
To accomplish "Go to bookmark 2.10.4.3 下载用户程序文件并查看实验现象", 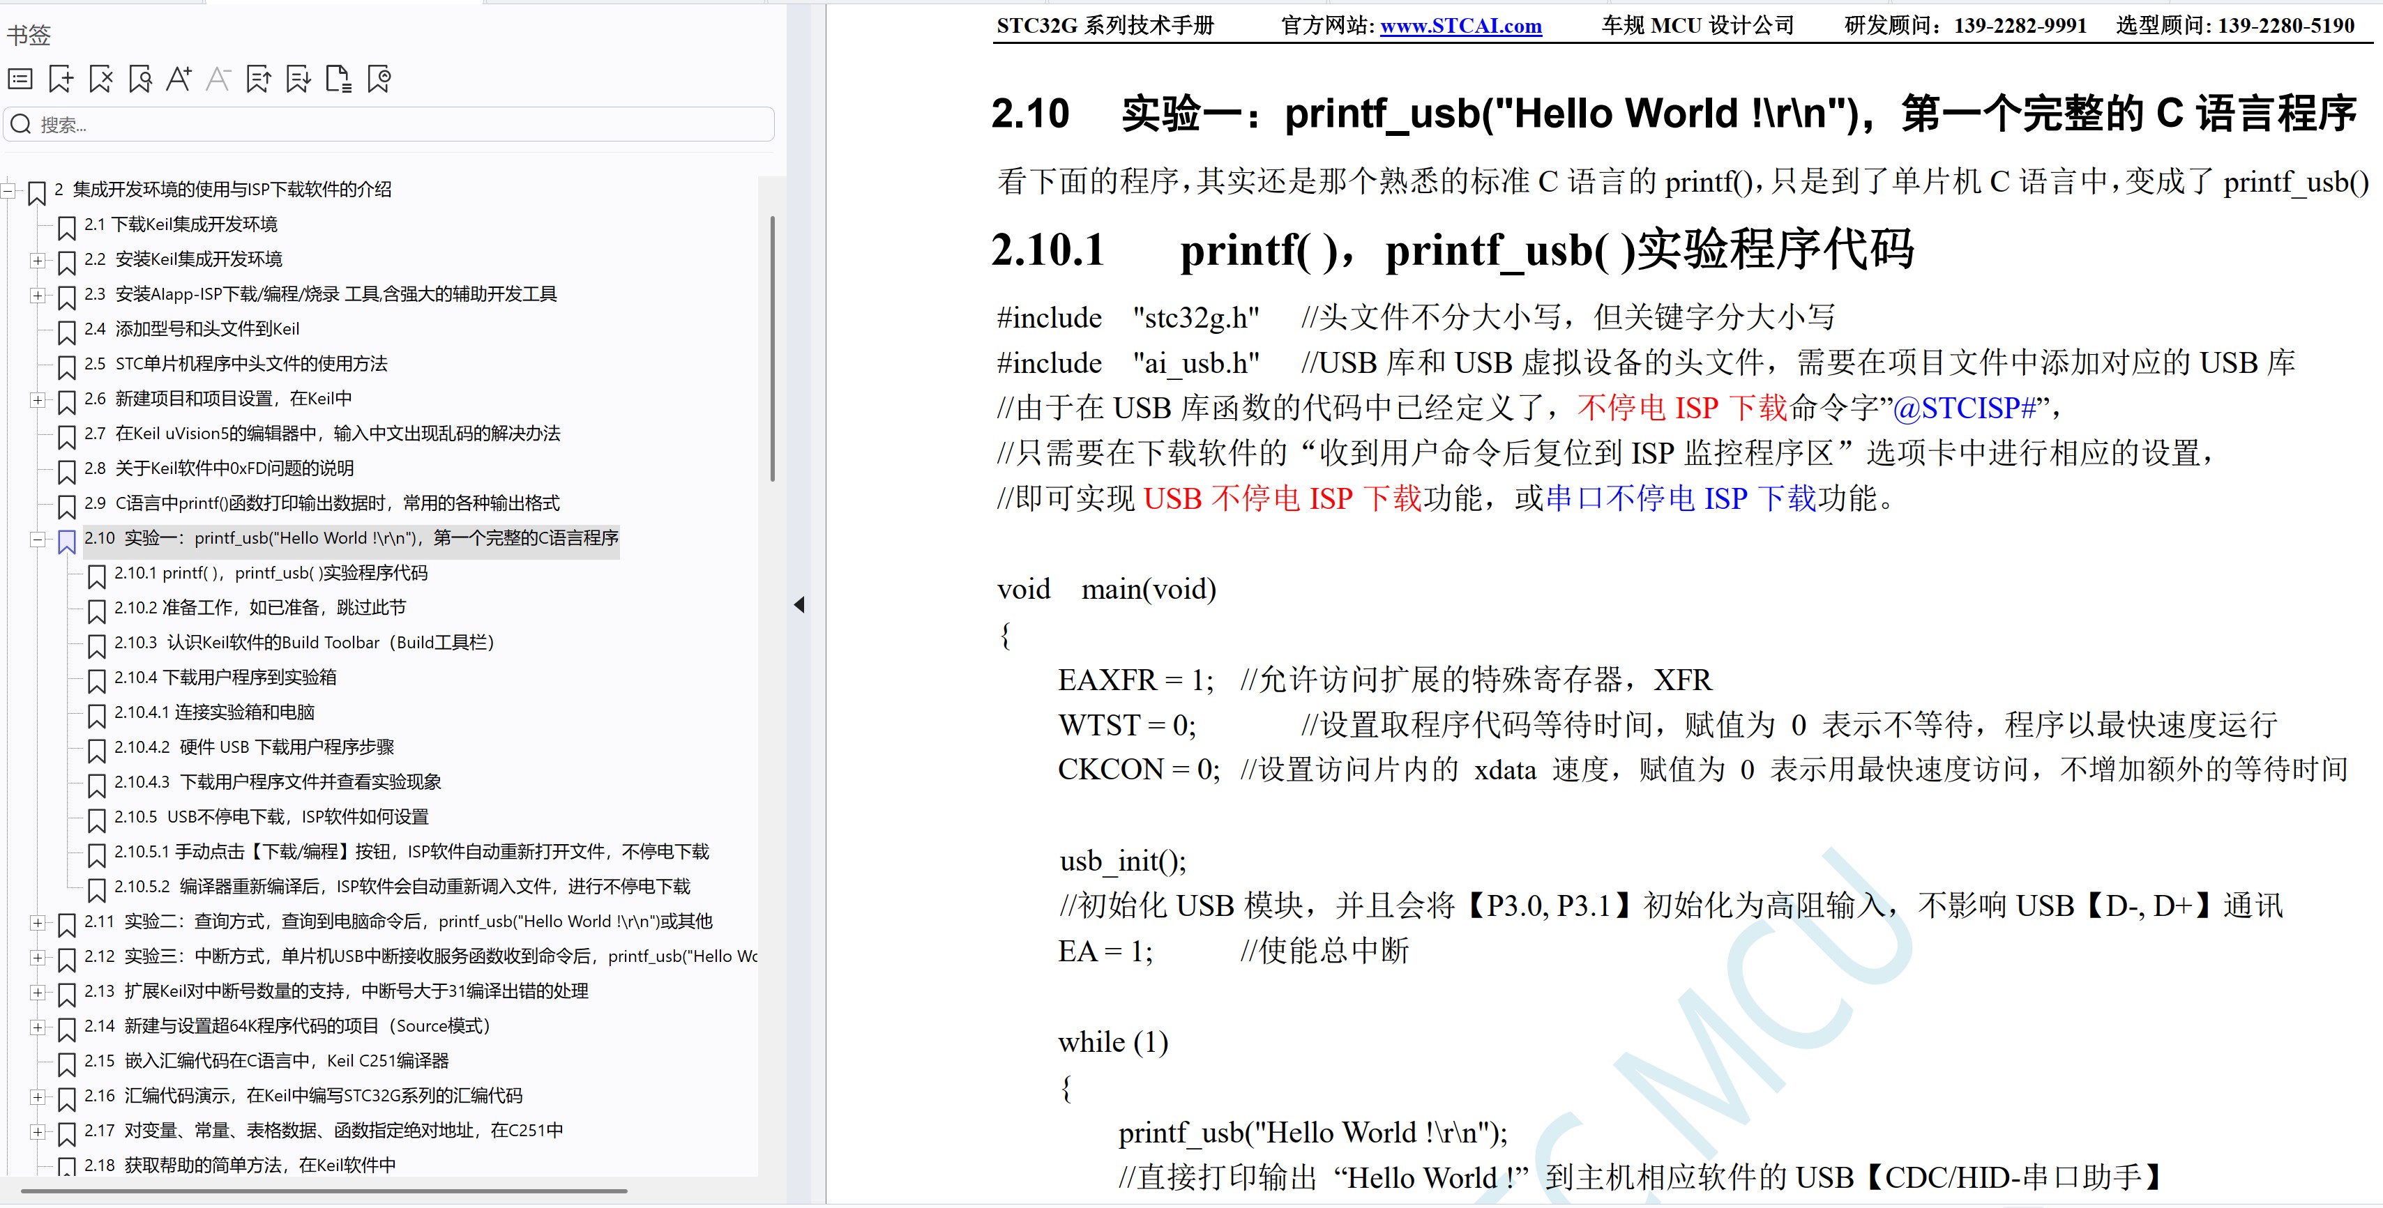I will pos(278,781).
